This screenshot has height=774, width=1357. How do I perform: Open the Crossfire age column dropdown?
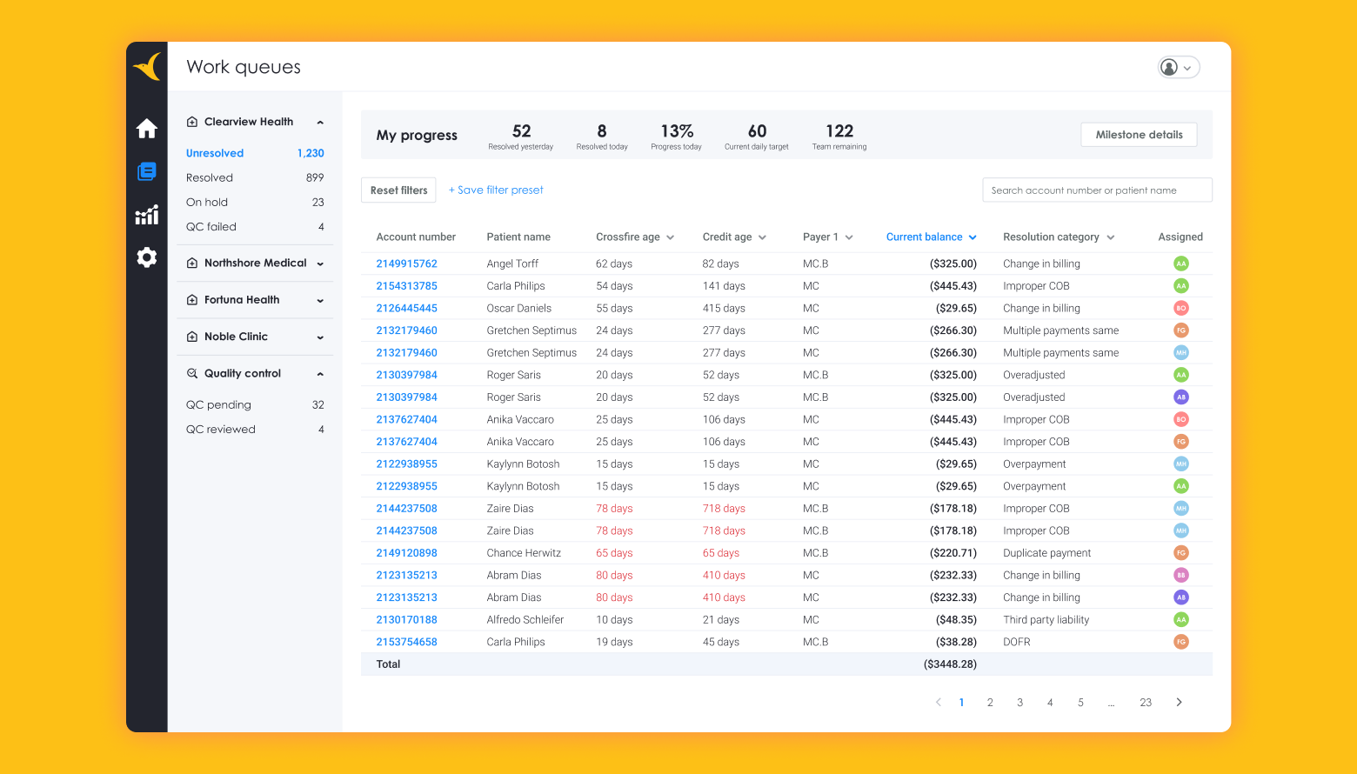click(670, 237)
